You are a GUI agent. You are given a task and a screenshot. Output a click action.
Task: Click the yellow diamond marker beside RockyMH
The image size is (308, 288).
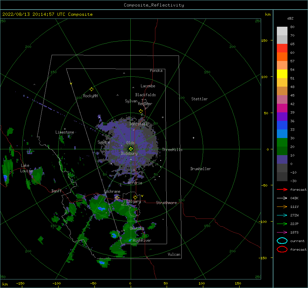[x=91, y=89]
